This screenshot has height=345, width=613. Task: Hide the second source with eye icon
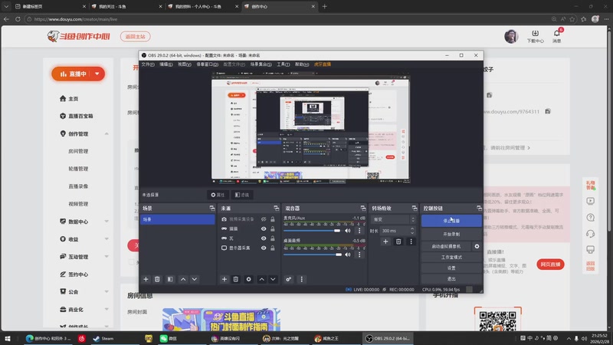pyautogui.click(x=264, y=228)
